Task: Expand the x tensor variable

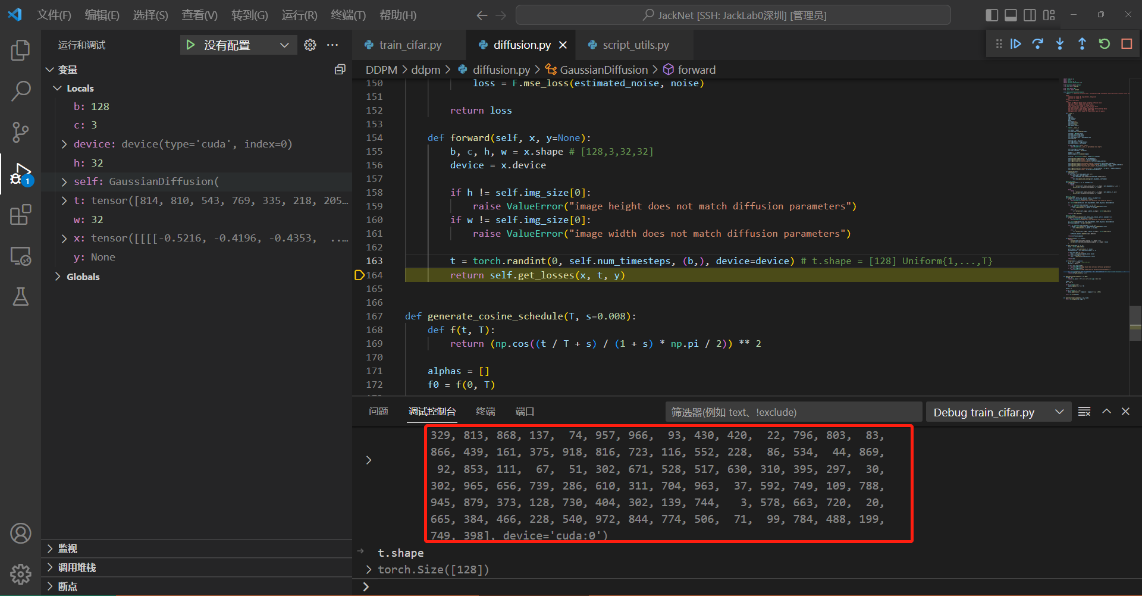Action: coord(64,238)
